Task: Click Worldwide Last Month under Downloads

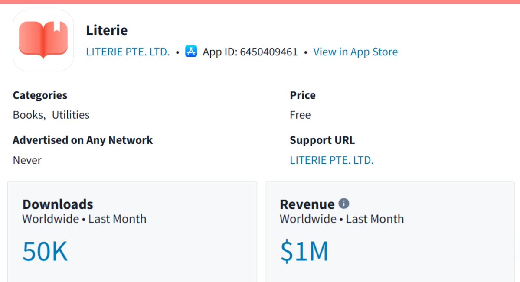Action: [x=84, y=219]
